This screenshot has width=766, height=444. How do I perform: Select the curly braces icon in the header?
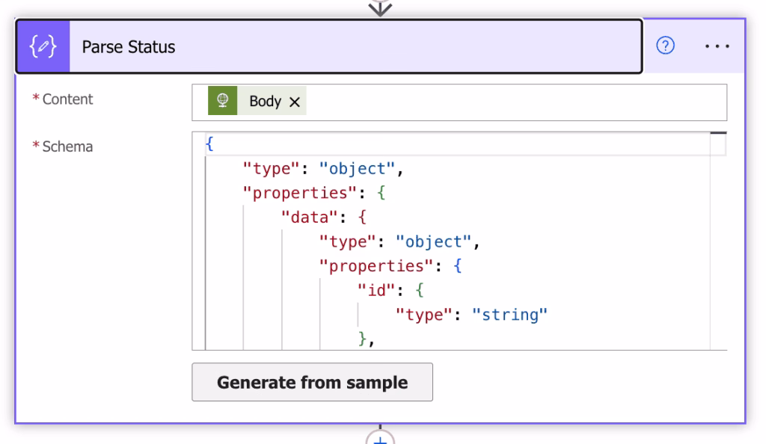(42, 46)
